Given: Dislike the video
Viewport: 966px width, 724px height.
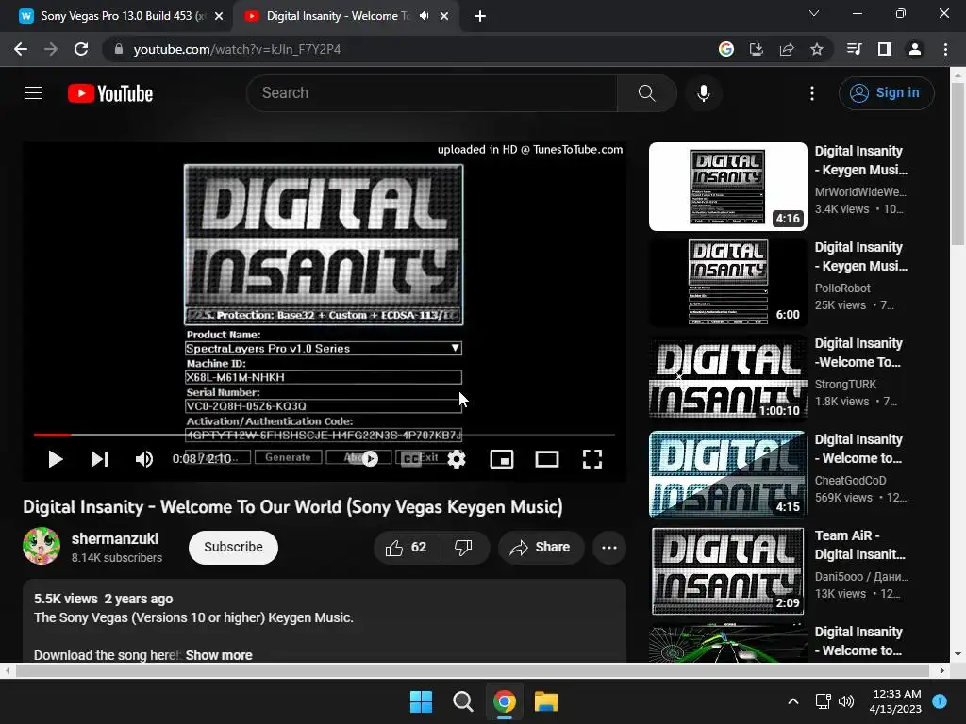Looking at the screenshot, I should click(x=463, y=548).
